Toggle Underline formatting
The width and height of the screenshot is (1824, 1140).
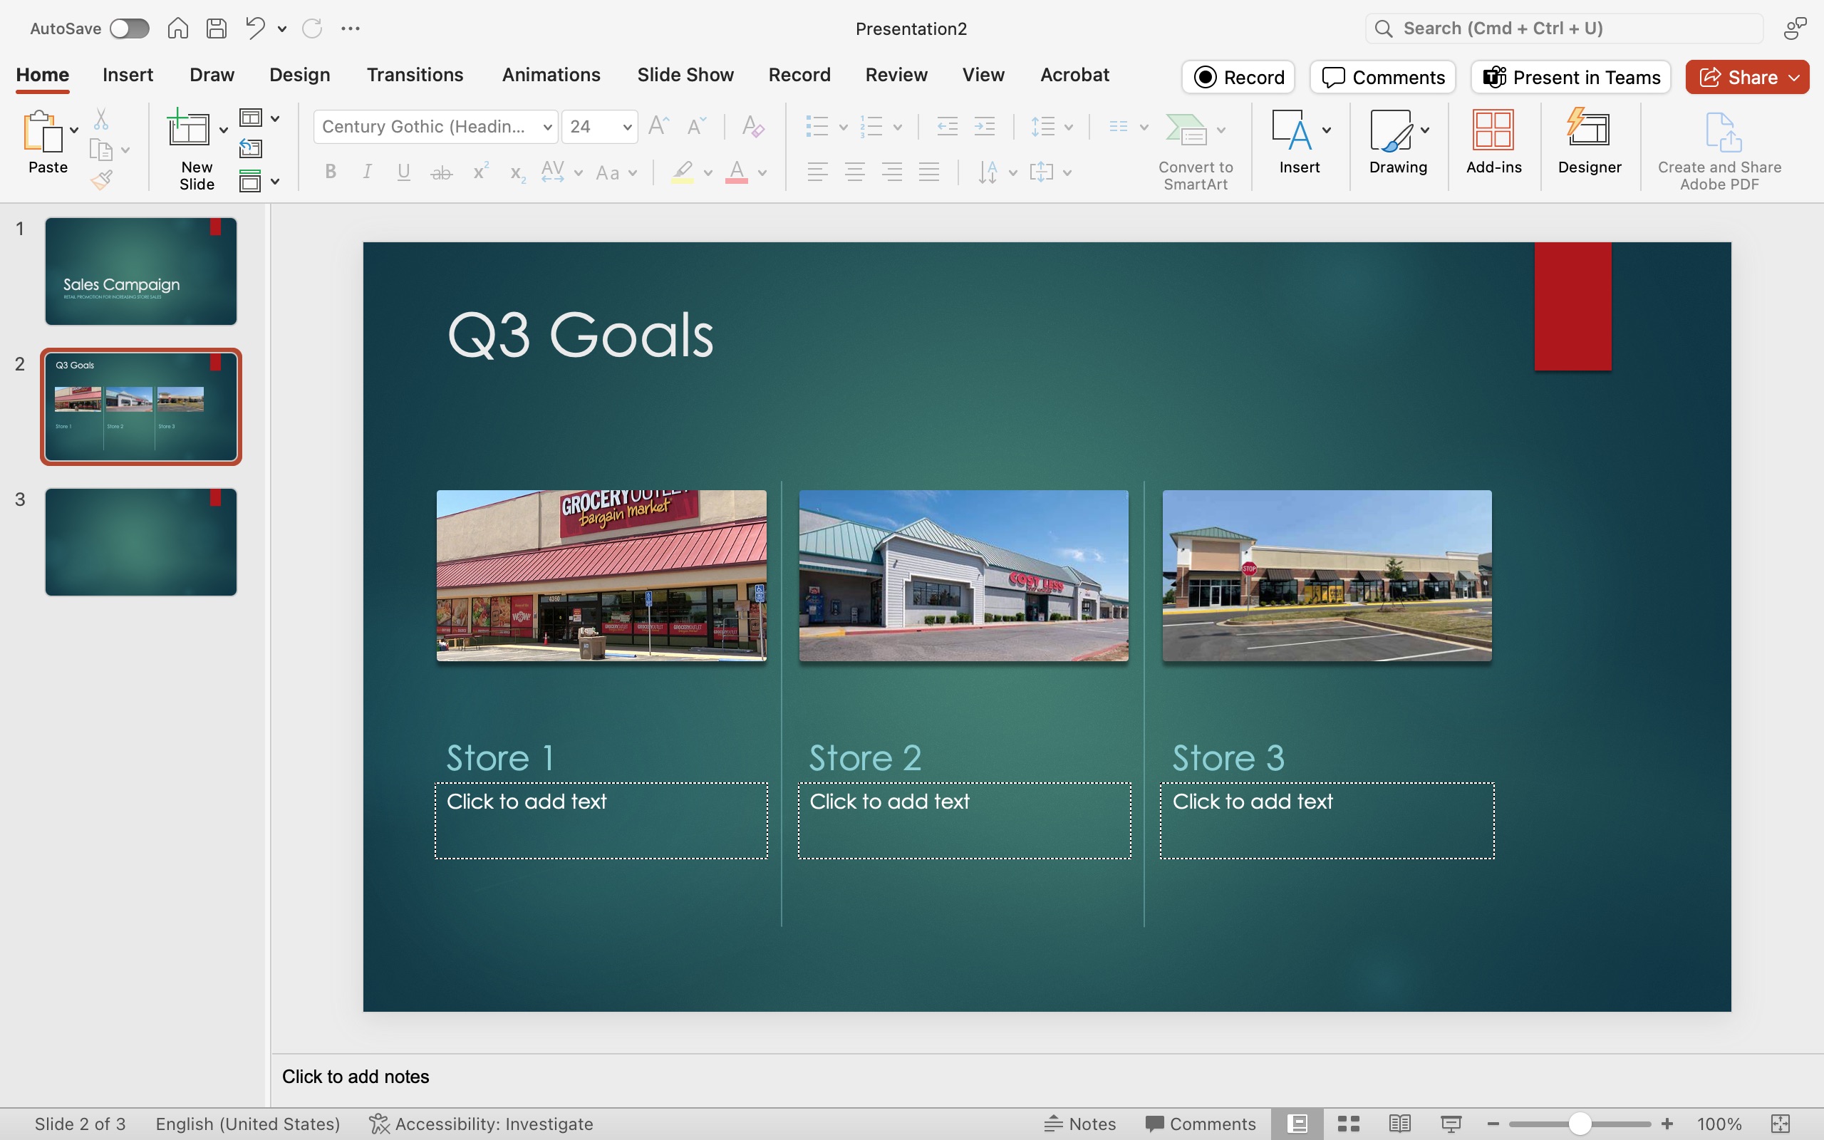click(404, 172)
